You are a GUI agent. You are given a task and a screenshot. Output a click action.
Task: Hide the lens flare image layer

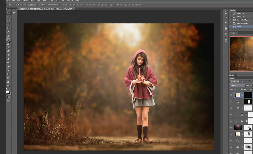[231, 128]
